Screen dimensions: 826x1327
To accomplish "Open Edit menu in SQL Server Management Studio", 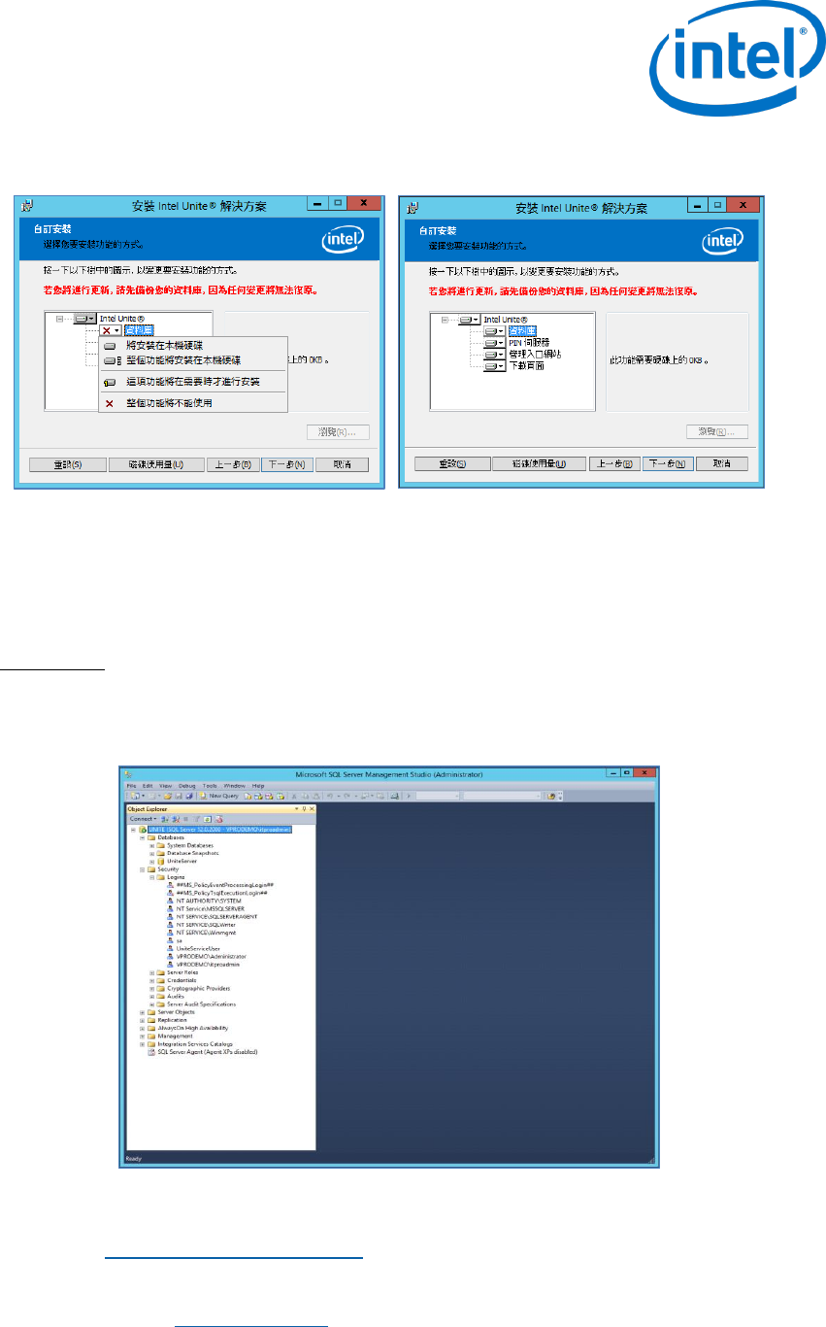I will pos(148,786).
